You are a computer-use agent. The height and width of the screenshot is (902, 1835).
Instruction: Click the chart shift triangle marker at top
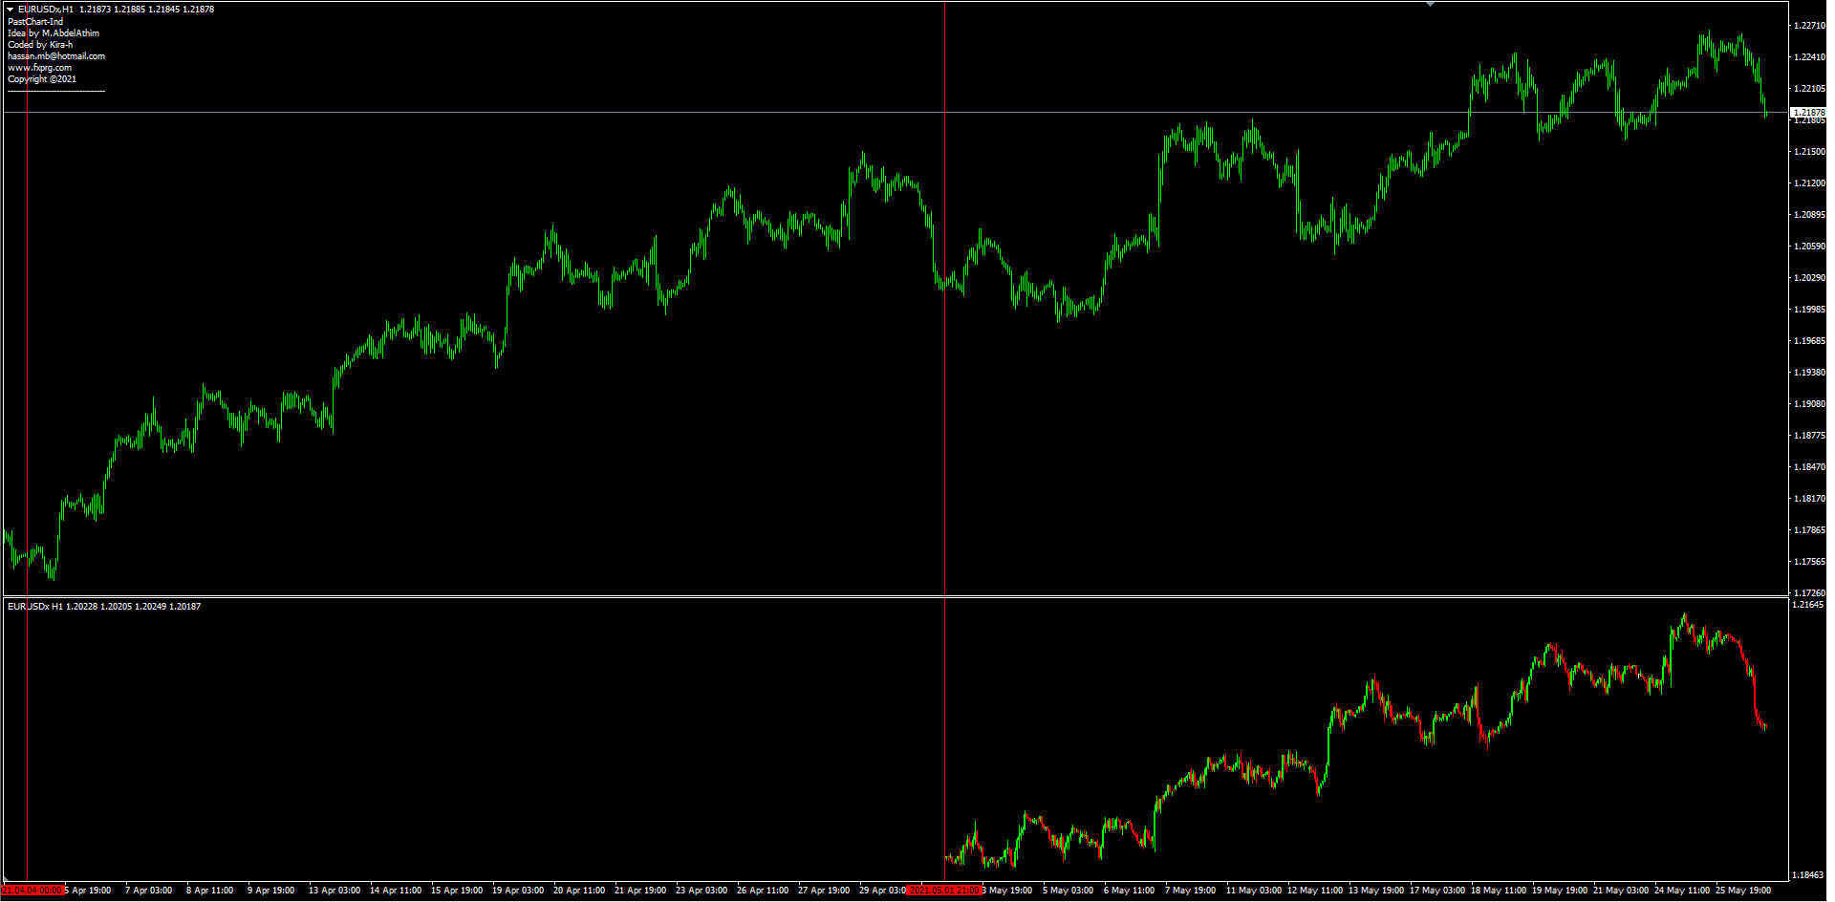pyautogui.click(x=1430, y=5)
